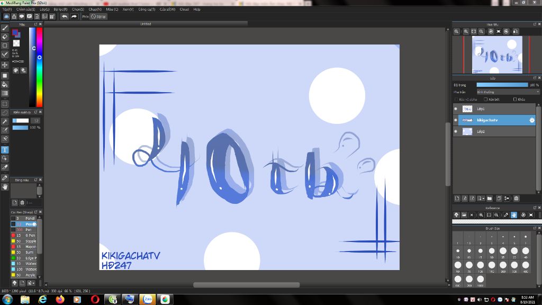
Task: Activate the Lasso selection tool
Action: click(x=5, y=112)
